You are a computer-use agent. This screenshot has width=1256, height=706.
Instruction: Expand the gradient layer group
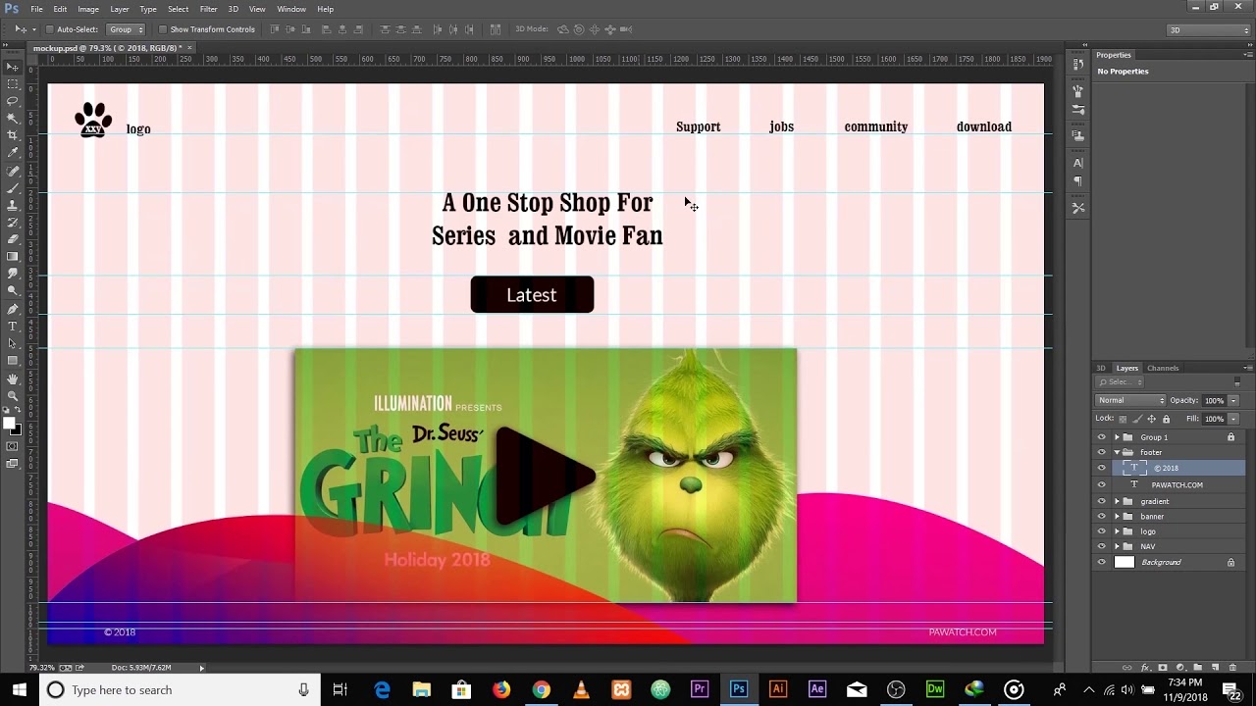tap(1117, 501)
